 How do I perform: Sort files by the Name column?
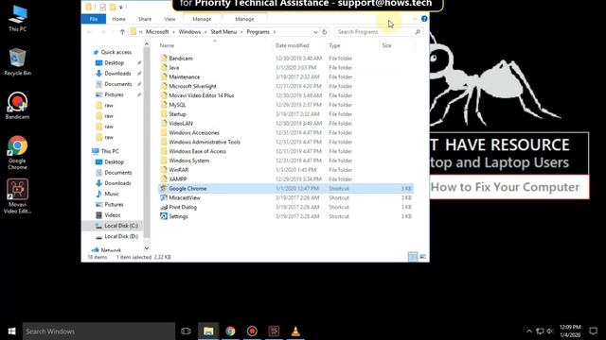167,45
